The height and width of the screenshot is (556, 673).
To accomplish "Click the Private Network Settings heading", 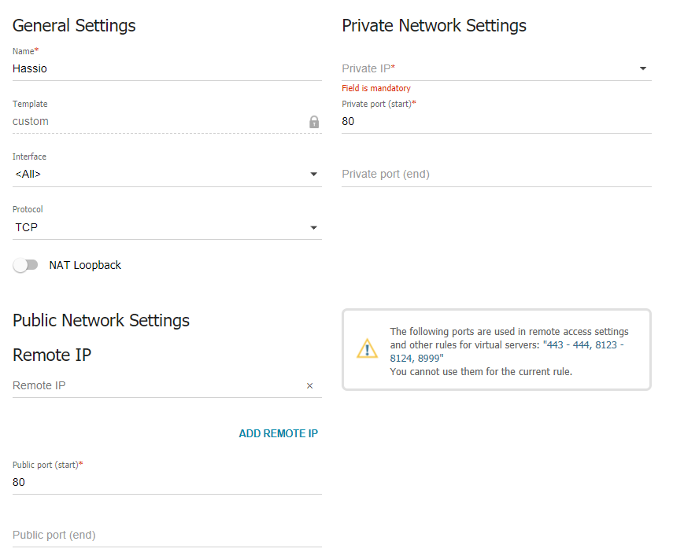I will [x=434, y=25].
